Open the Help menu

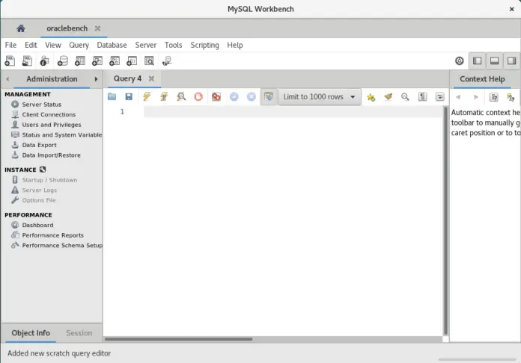click(x=235, y=45)
